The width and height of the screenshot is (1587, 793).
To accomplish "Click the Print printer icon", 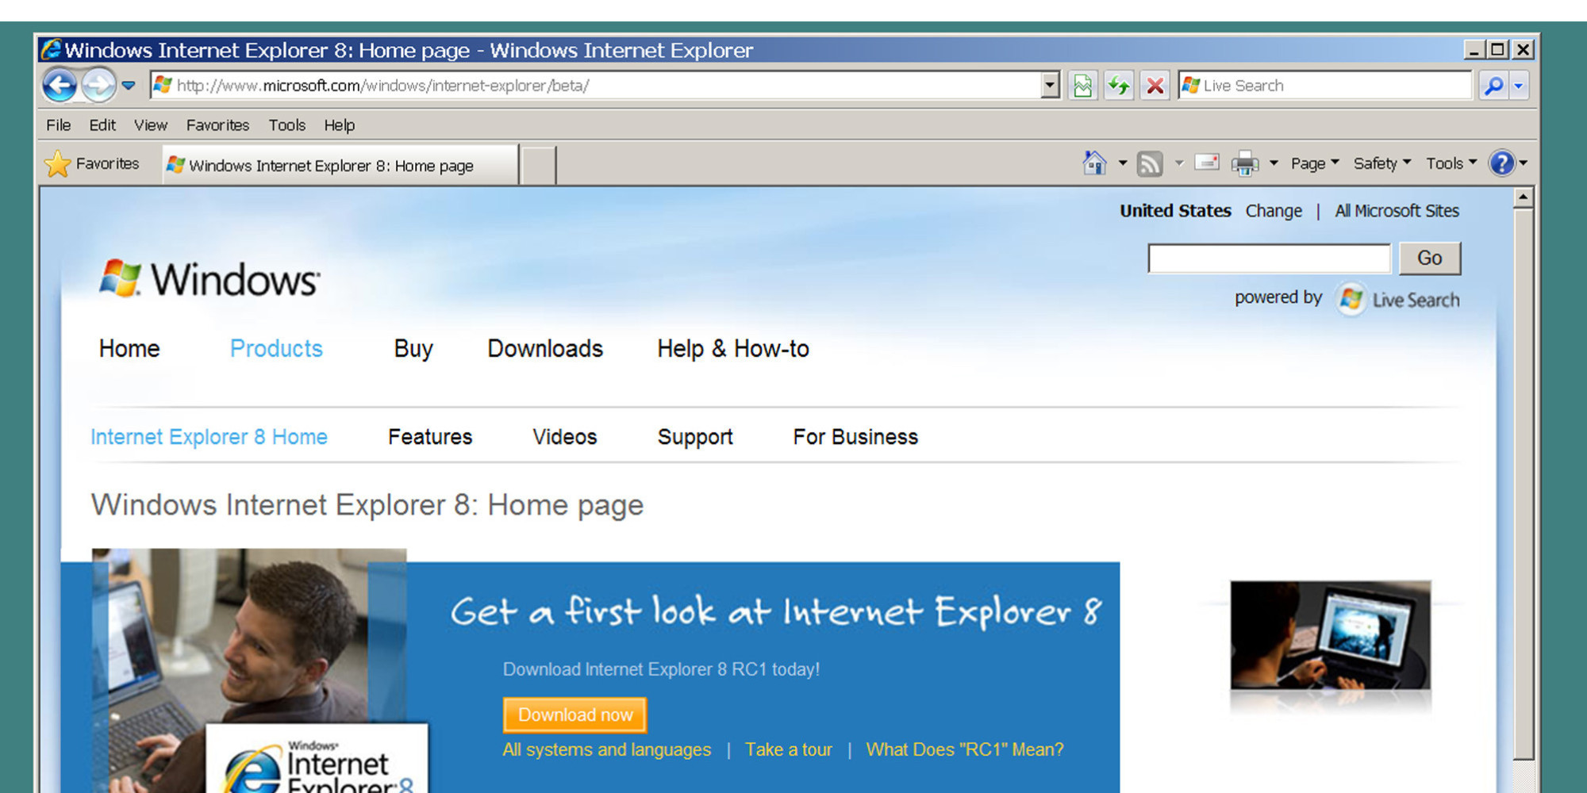I will tap(1244, 163).
